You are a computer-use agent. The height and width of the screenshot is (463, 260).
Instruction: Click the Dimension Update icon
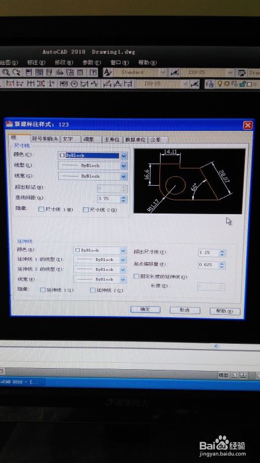click(x=128, y=84)
